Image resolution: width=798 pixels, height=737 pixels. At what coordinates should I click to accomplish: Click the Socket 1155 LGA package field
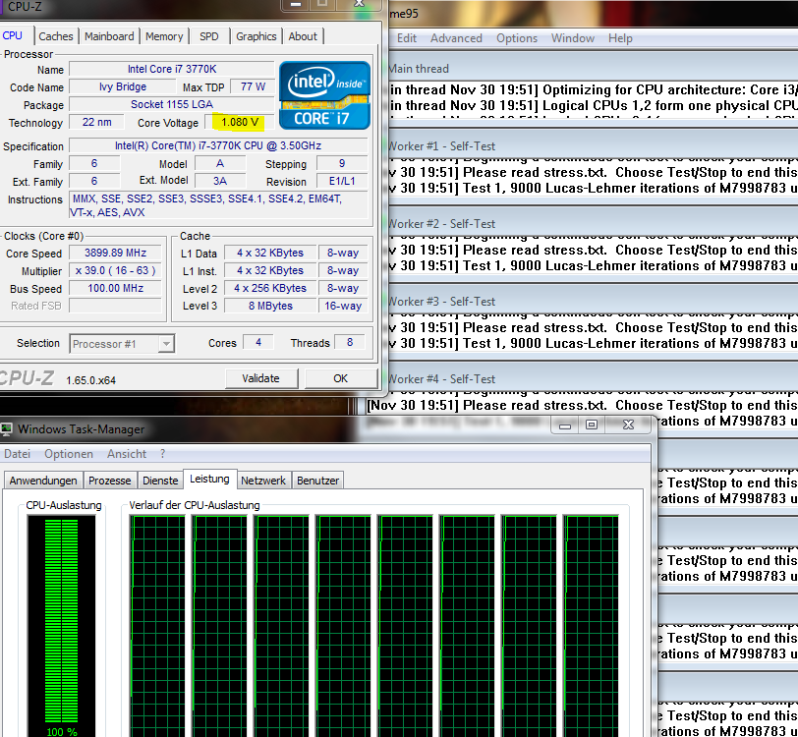(172, 105)
